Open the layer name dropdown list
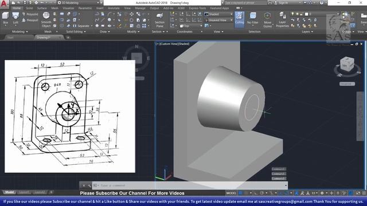 coord(315,14)
